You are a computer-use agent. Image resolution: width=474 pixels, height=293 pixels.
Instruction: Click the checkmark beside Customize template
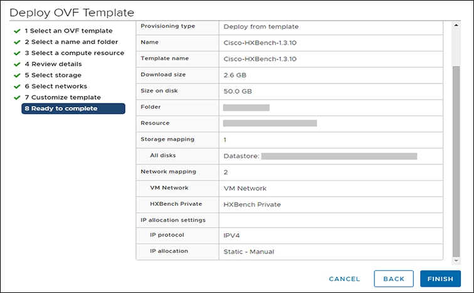[x=17, y=98]
